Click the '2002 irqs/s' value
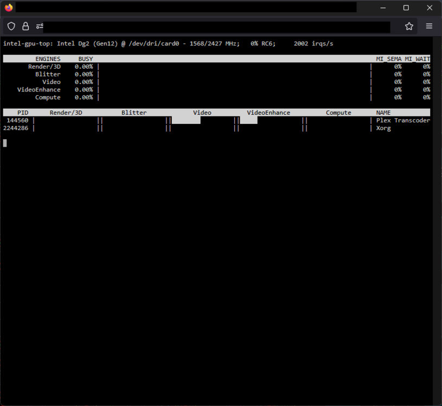The image size is (442, 406). click(x=313, y=44)
